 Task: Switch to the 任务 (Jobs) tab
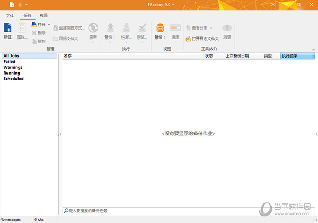[x=28, y=15]
